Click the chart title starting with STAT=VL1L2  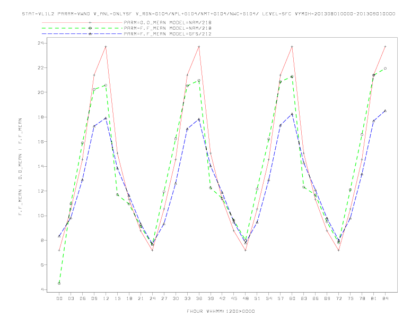pyautogui.click(x=208, y=14)
